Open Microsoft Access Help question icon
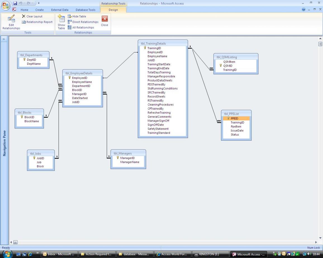The height and width of the screenshot is (258, 323). (x=303, y=9)
